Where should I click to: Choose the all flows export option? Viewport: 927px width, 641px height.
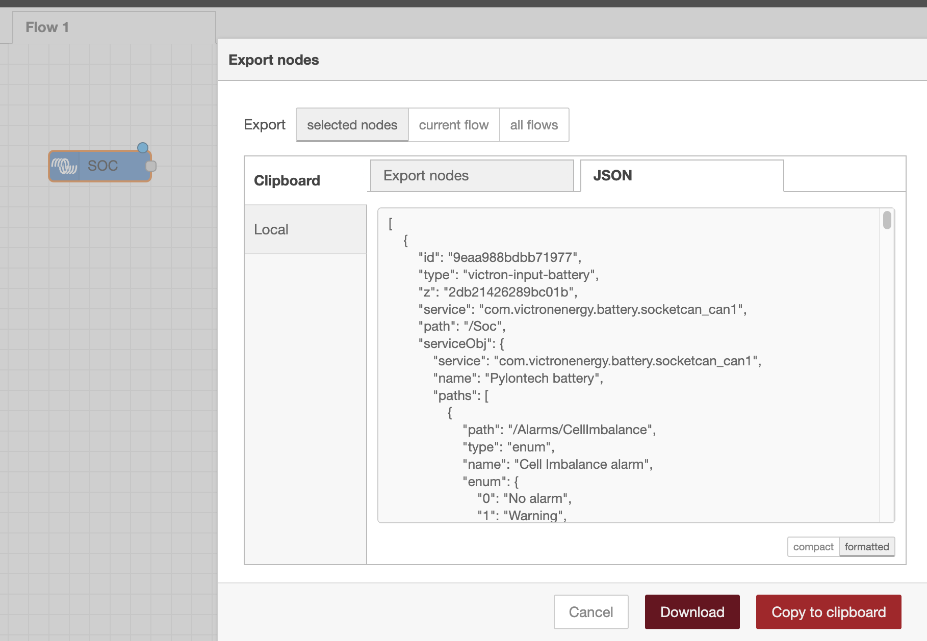534,125
